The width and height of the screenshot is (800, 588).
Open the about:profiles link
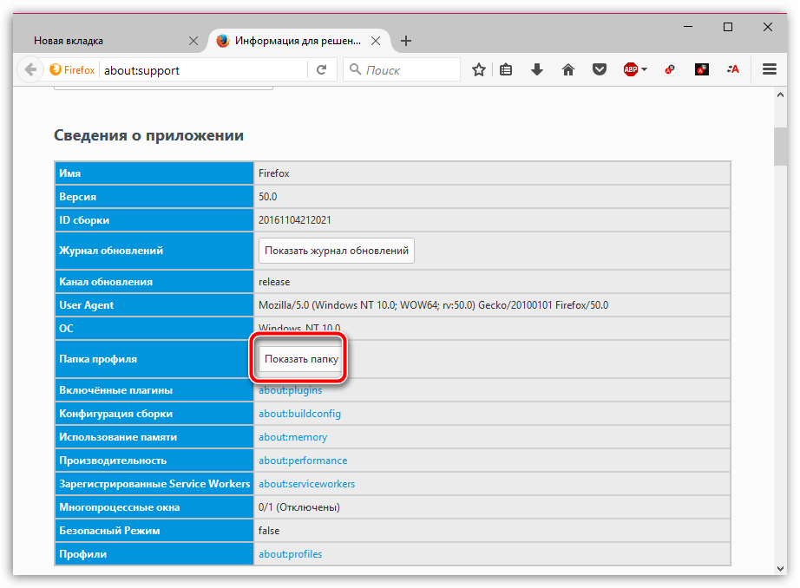point(290,553)
